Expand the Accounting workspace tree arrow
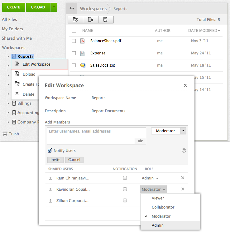This screenshot has width=230, height=232. point(8,113)
